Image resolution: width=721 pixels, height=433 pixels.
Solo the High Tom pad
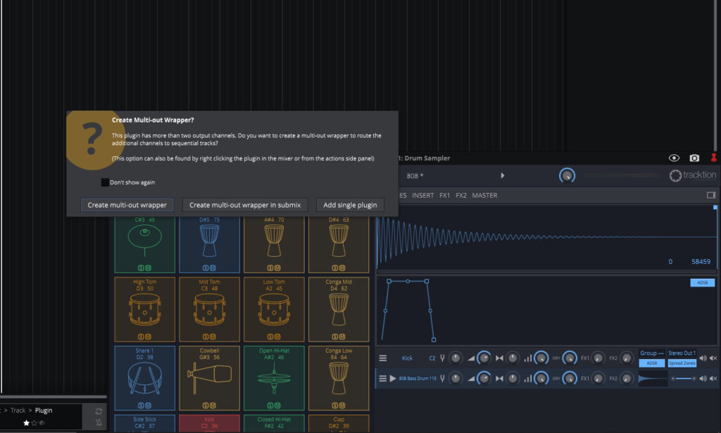[x=141, y=337]
